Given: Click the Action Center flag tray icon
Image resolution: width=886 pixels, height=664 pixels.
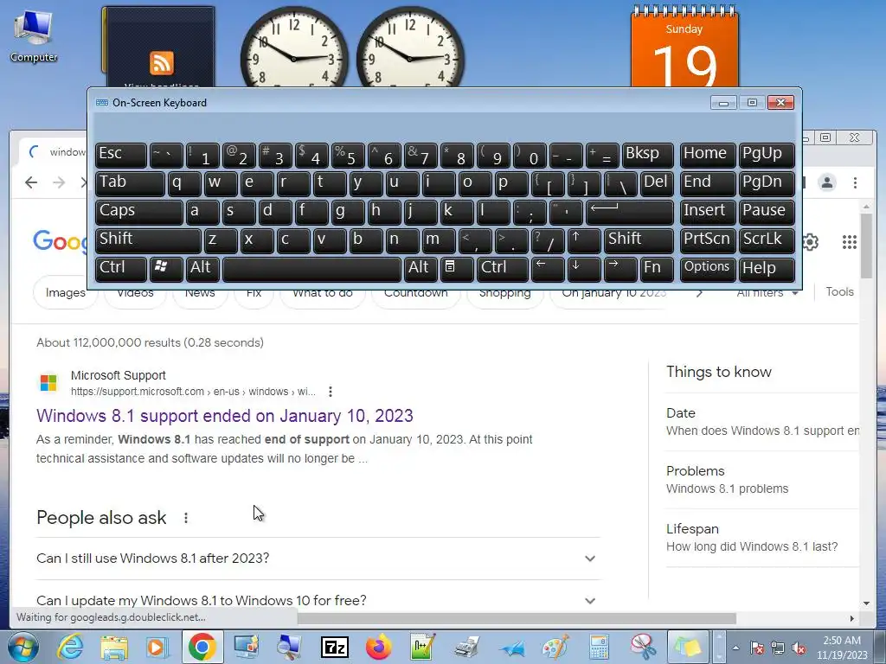Looking at the screenshot, I should 757,648.
